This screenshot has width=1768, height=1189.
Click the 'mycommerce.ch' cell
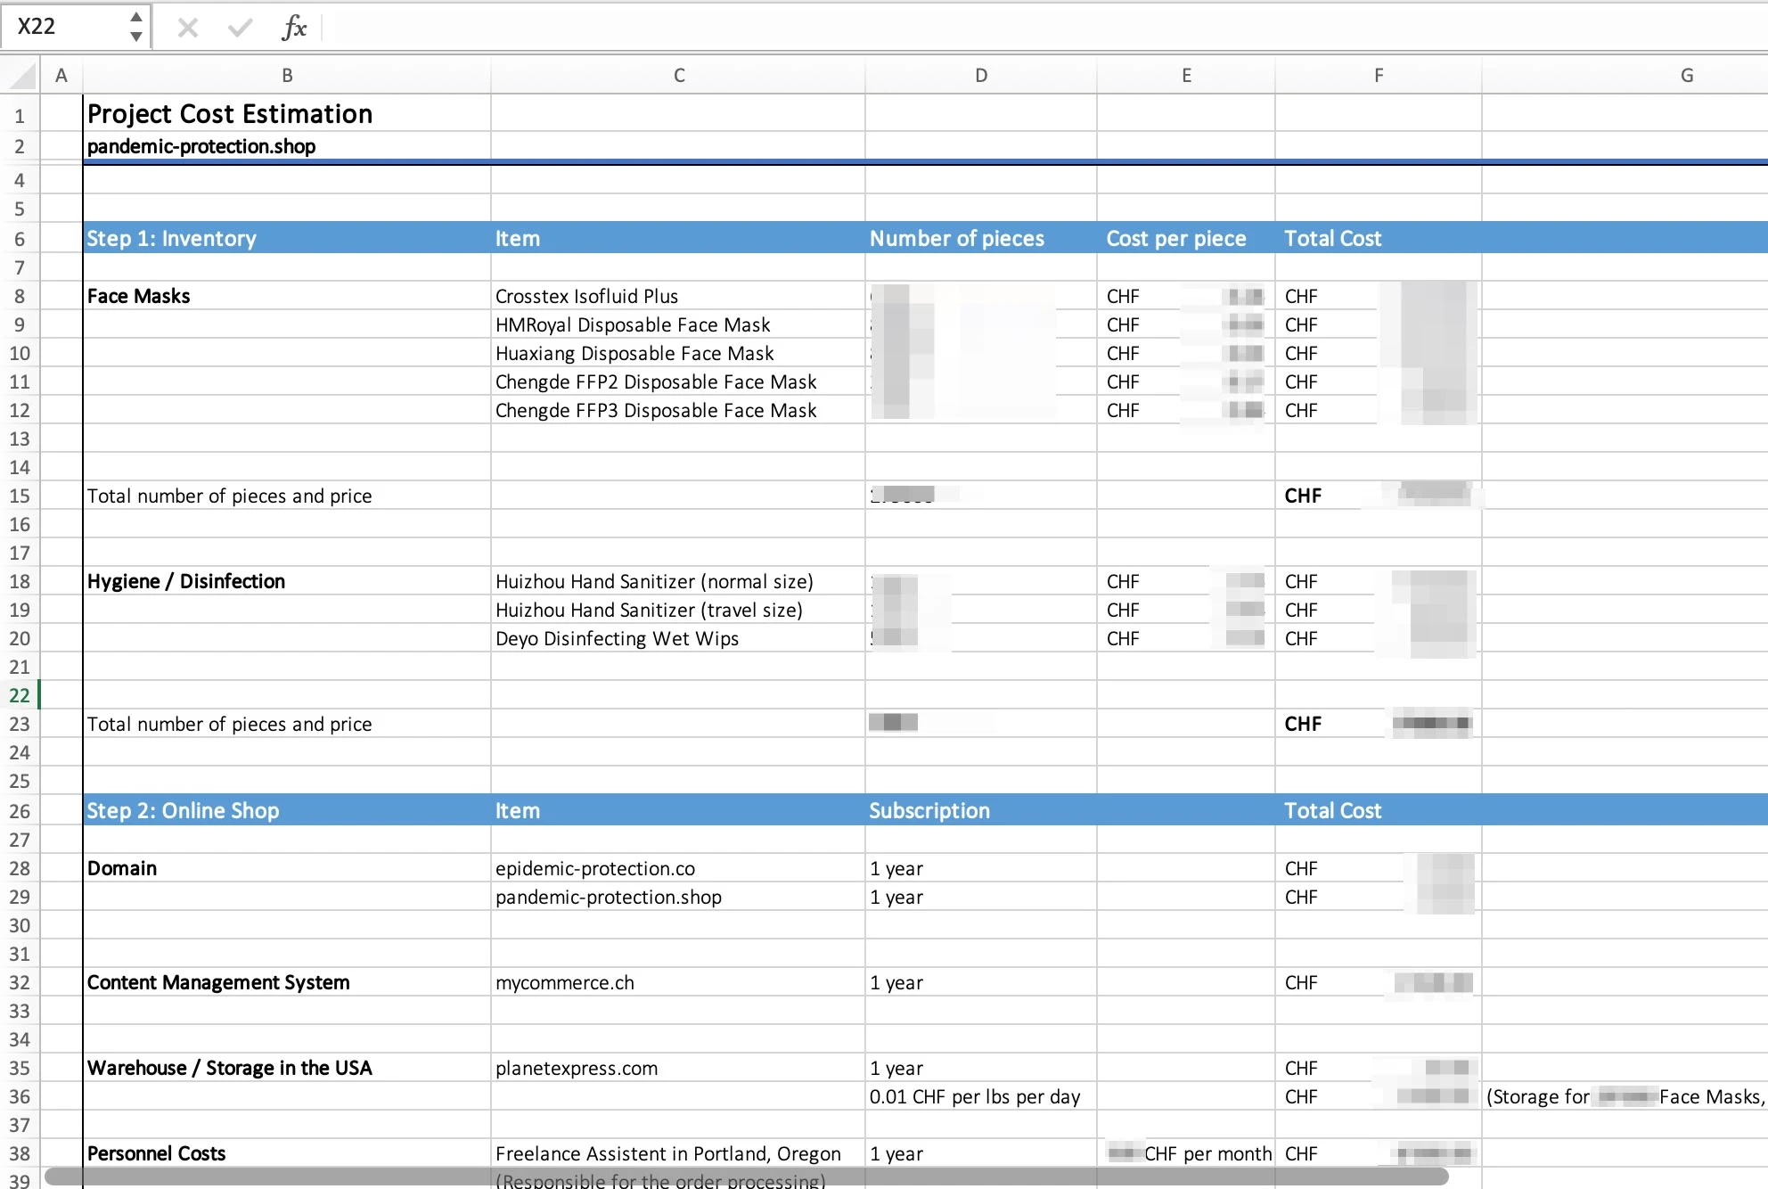(679, 982)
